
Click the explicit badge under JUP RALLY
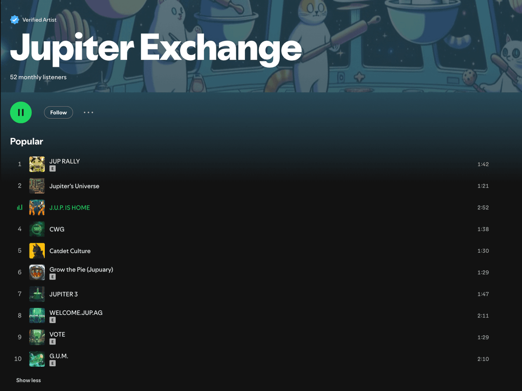pos(53,168)
